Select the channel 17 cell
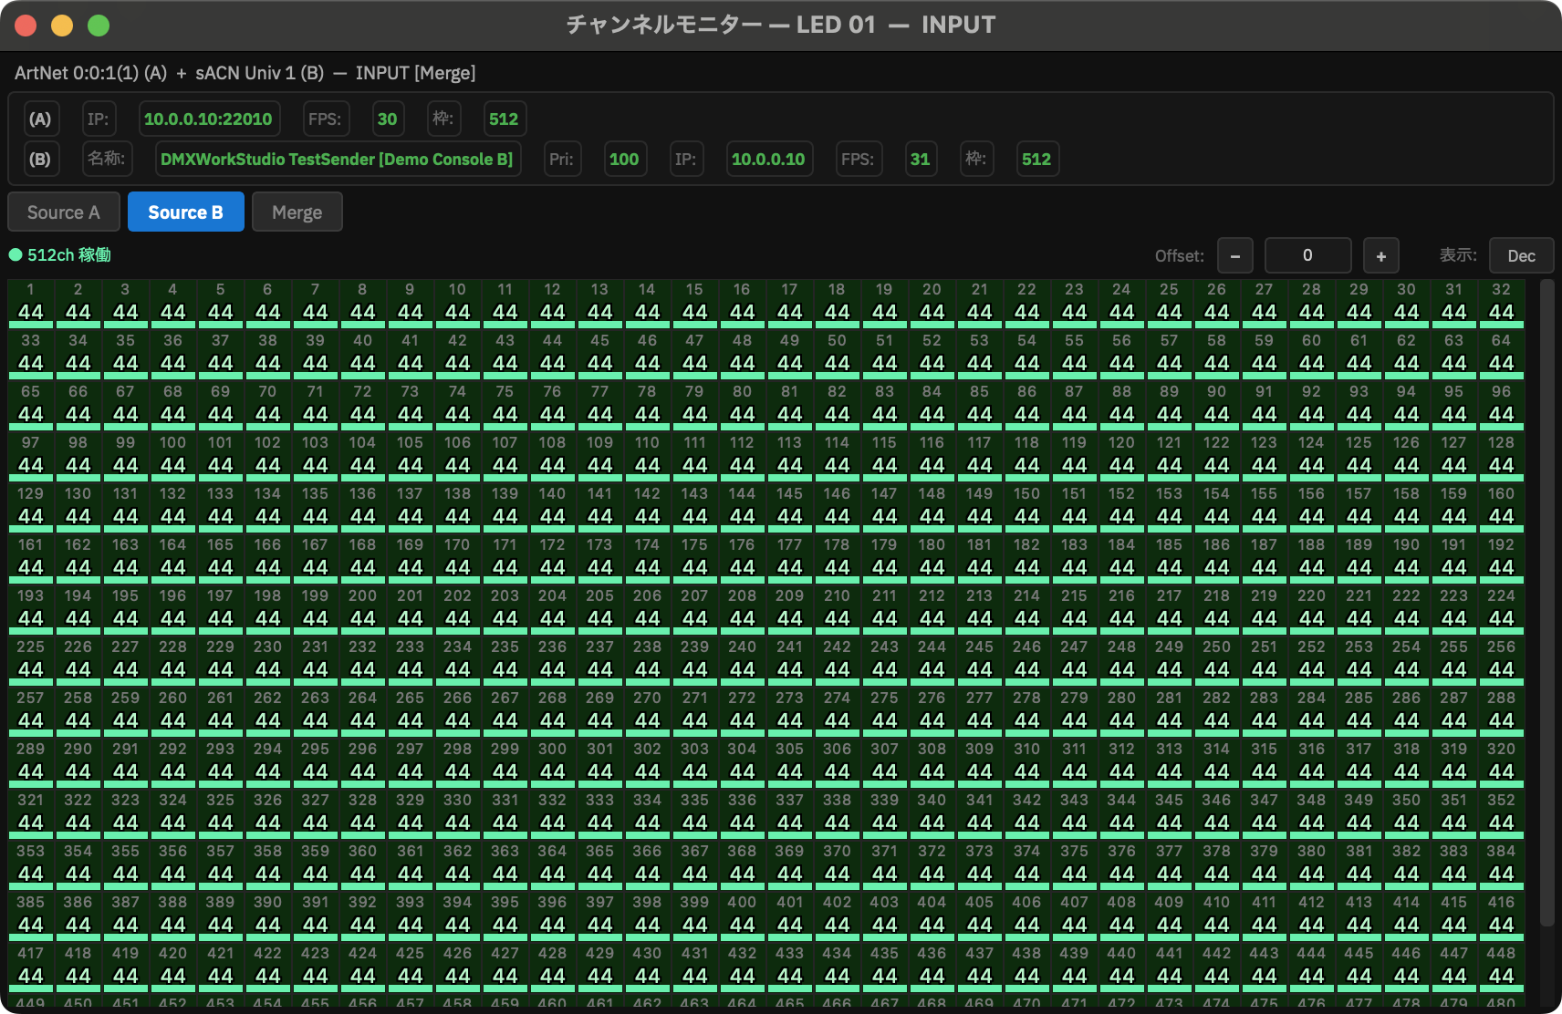Image resolution: width=1562 pixels, height=1014 pixels. tap(790, 304)
